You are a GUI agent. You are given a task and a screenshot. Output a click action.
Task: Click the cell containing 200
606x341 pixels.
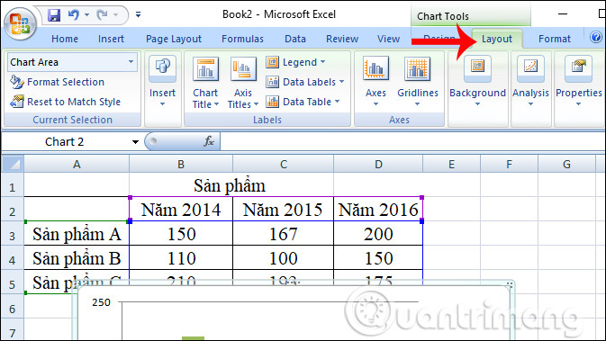(x=378, y=234)
